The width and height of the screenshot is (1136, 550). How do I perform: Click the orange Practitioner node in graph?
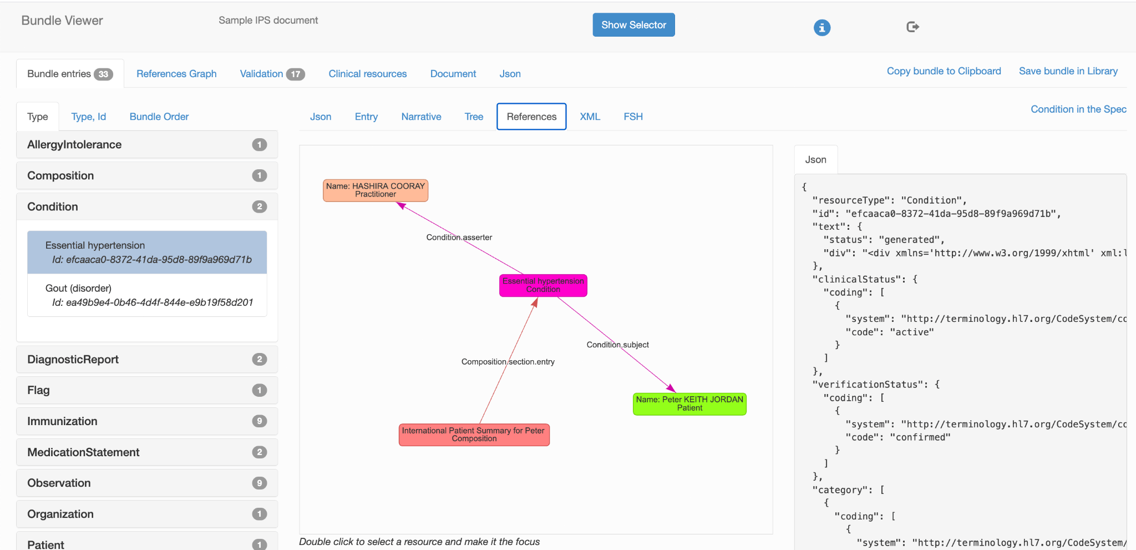click(x=376, y=190)
